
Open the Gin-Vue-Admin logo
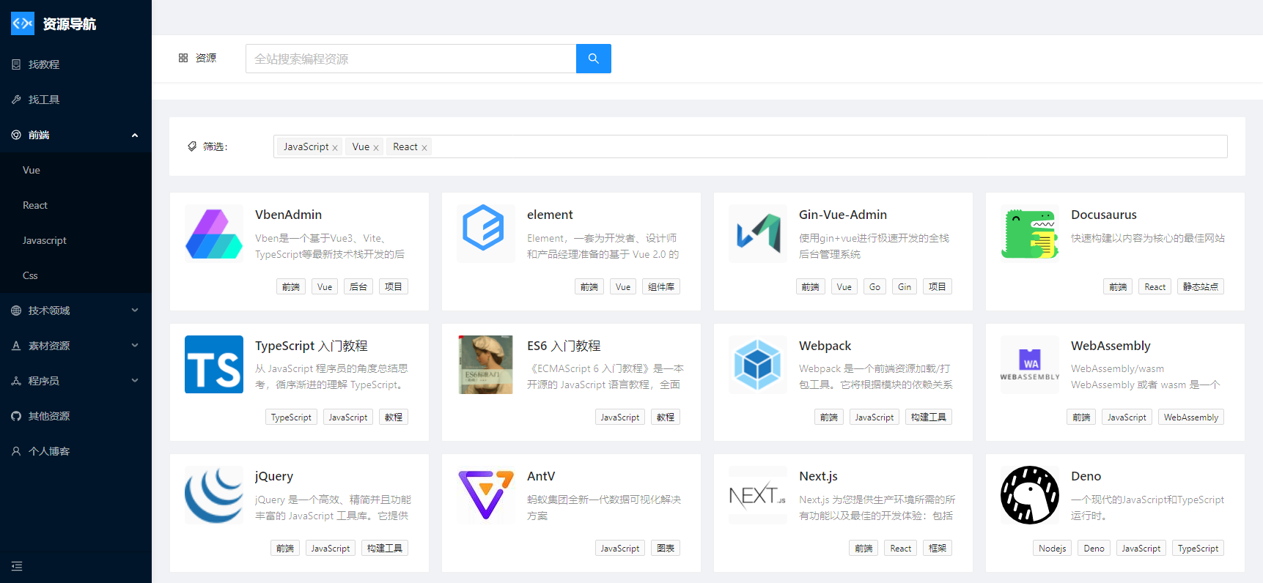pyautogui.click(x=758, y=234)
